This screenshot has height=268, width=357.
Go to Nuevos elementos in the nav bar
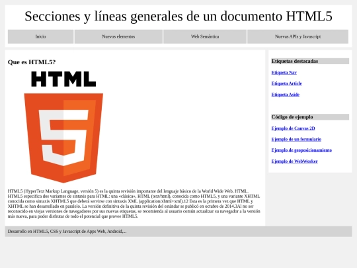tap(118, 36)
